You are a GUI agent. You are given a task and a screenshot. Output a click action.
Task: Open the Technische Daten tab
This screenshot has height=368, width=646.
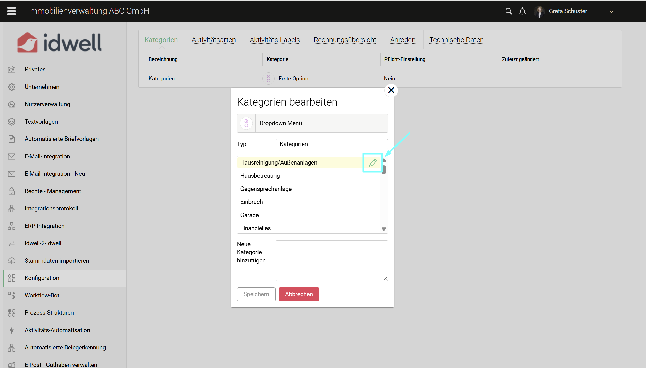coord(456,40)
